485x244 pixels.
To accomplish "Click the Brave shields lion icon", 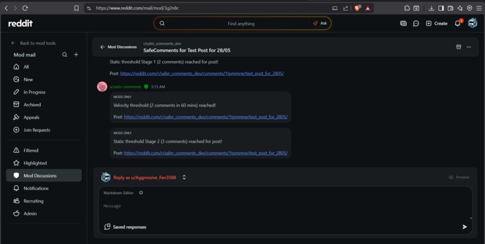I will tap(357, 8).
